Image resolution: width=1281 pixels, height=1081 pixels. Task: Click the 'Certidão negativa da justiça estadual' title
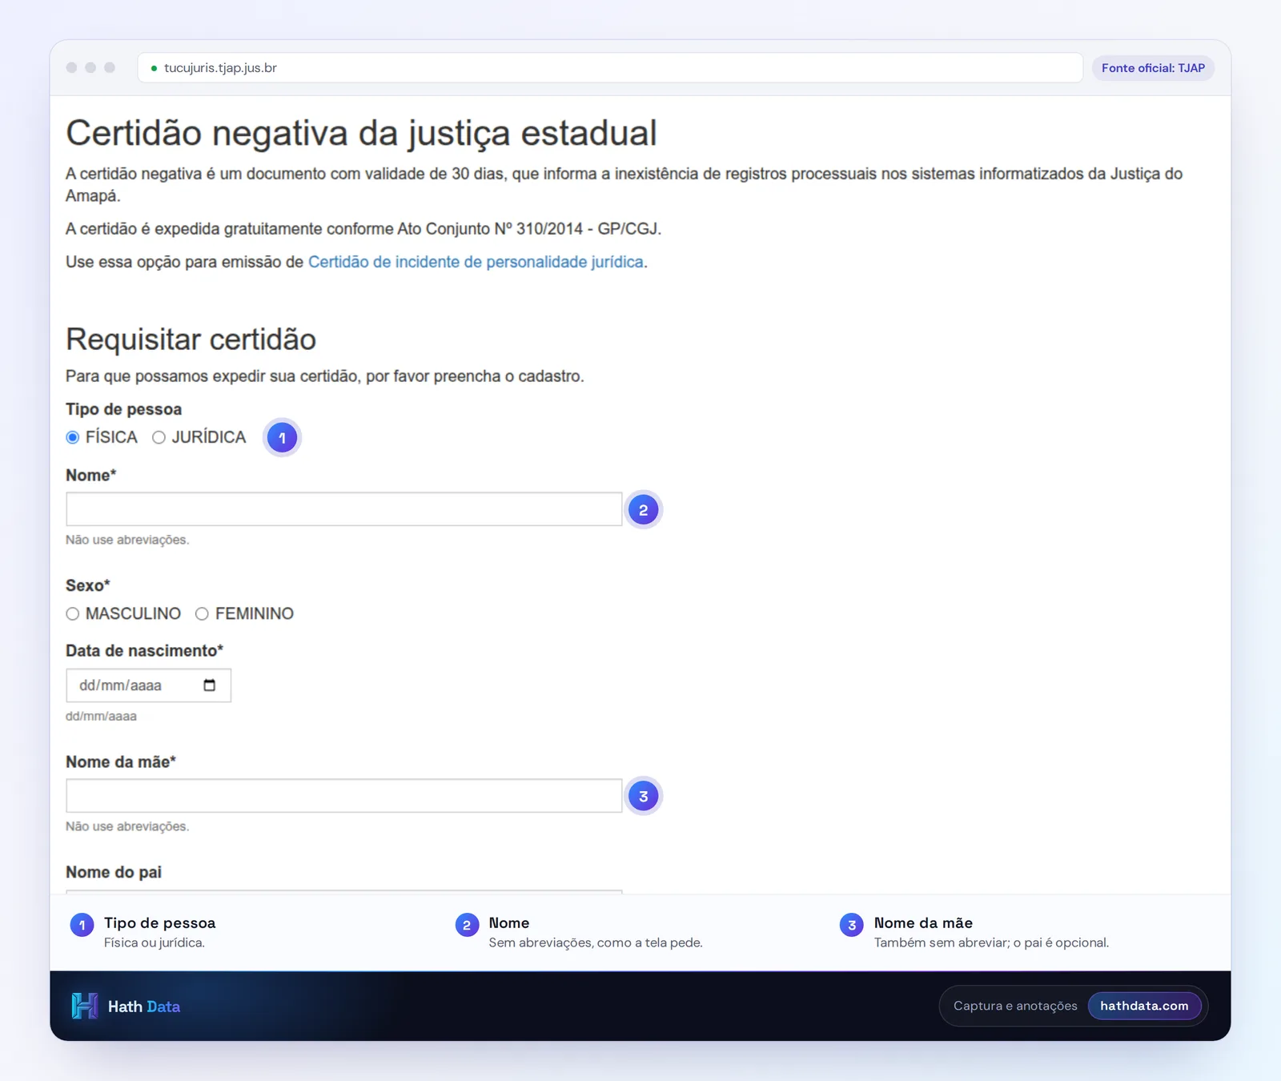tap(361, 133)
